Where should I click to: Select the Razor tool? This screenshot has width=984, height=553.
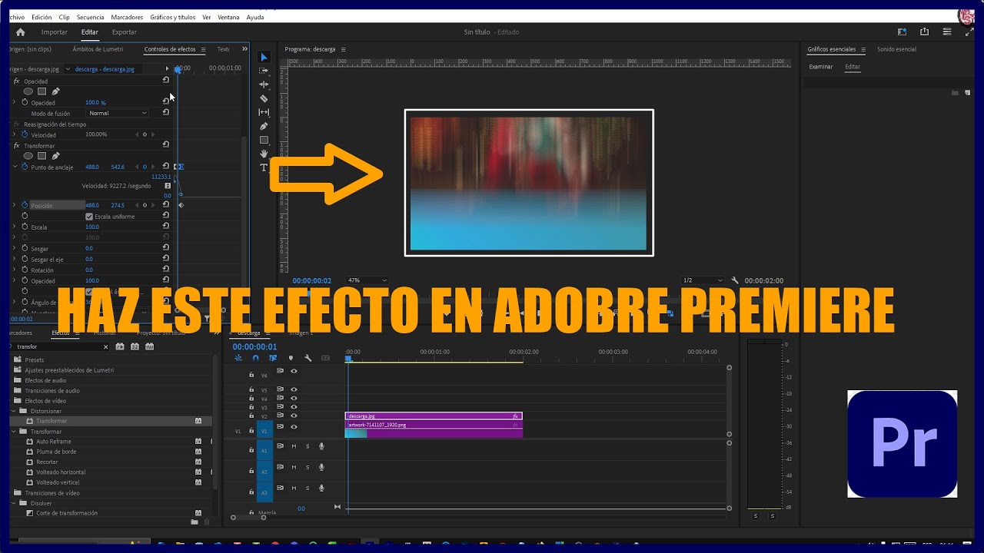[264, 98]
